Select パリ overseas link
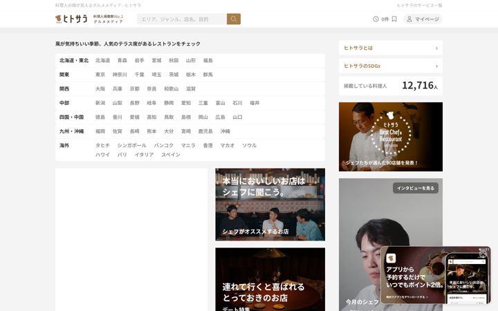 pos(122,155)
